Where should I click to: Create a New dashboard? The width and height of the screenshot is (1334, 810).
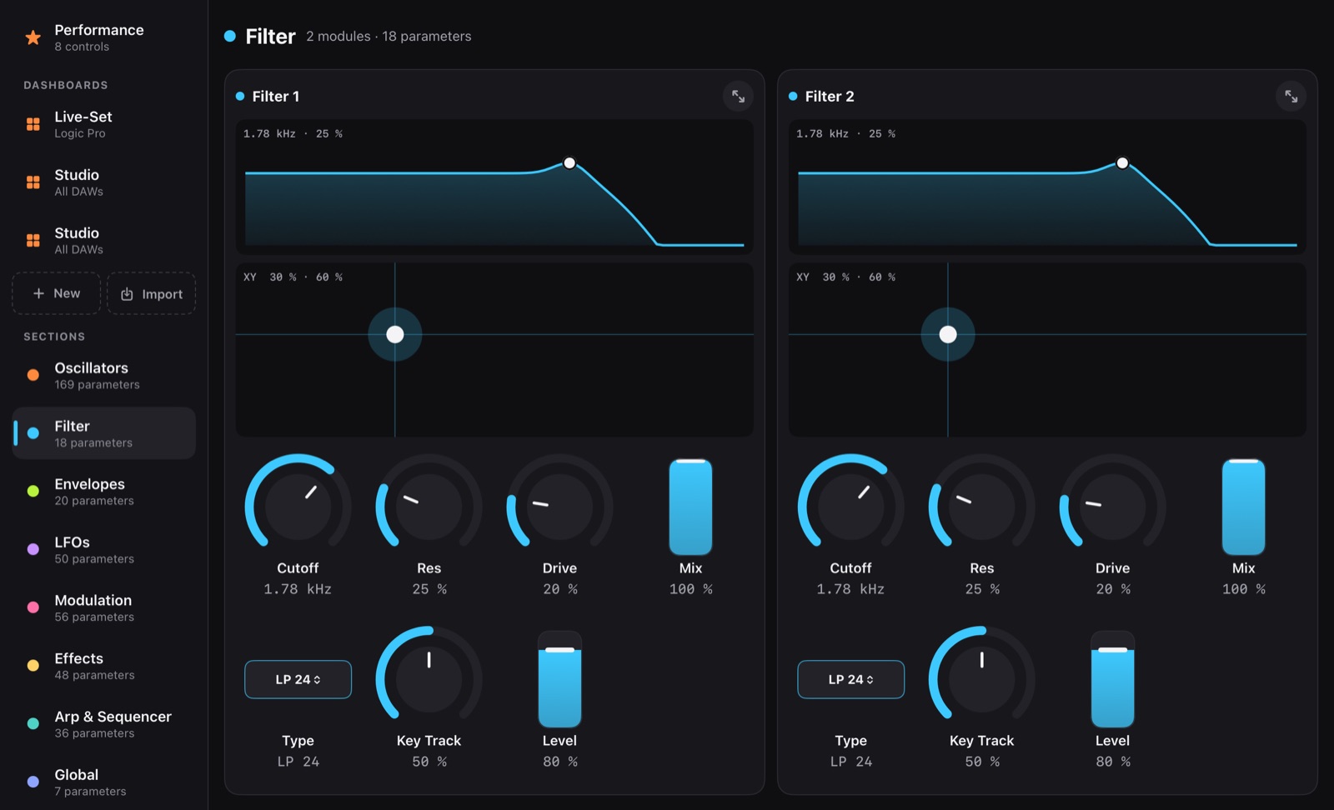(56, 293)
